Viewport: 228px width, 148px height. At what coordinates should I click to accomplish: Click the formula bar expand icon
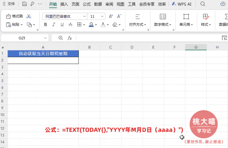pyautogui.click(x=224, y=38)
